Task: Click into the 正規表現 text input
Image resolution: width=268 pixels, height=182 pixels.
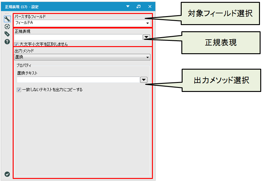Action: pos(78,37)
